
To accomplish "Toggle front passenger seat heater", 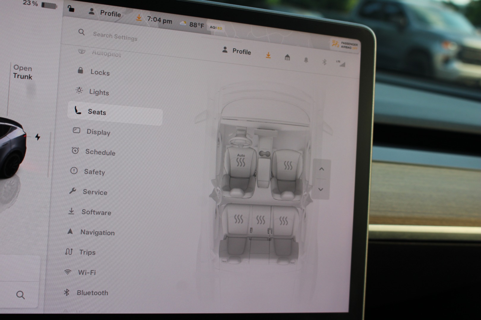I will 288,165.
